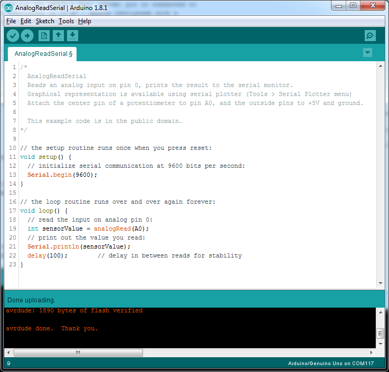Click editor scrollbar up arrow
389x372 pixels.
[x=381, y=66]
